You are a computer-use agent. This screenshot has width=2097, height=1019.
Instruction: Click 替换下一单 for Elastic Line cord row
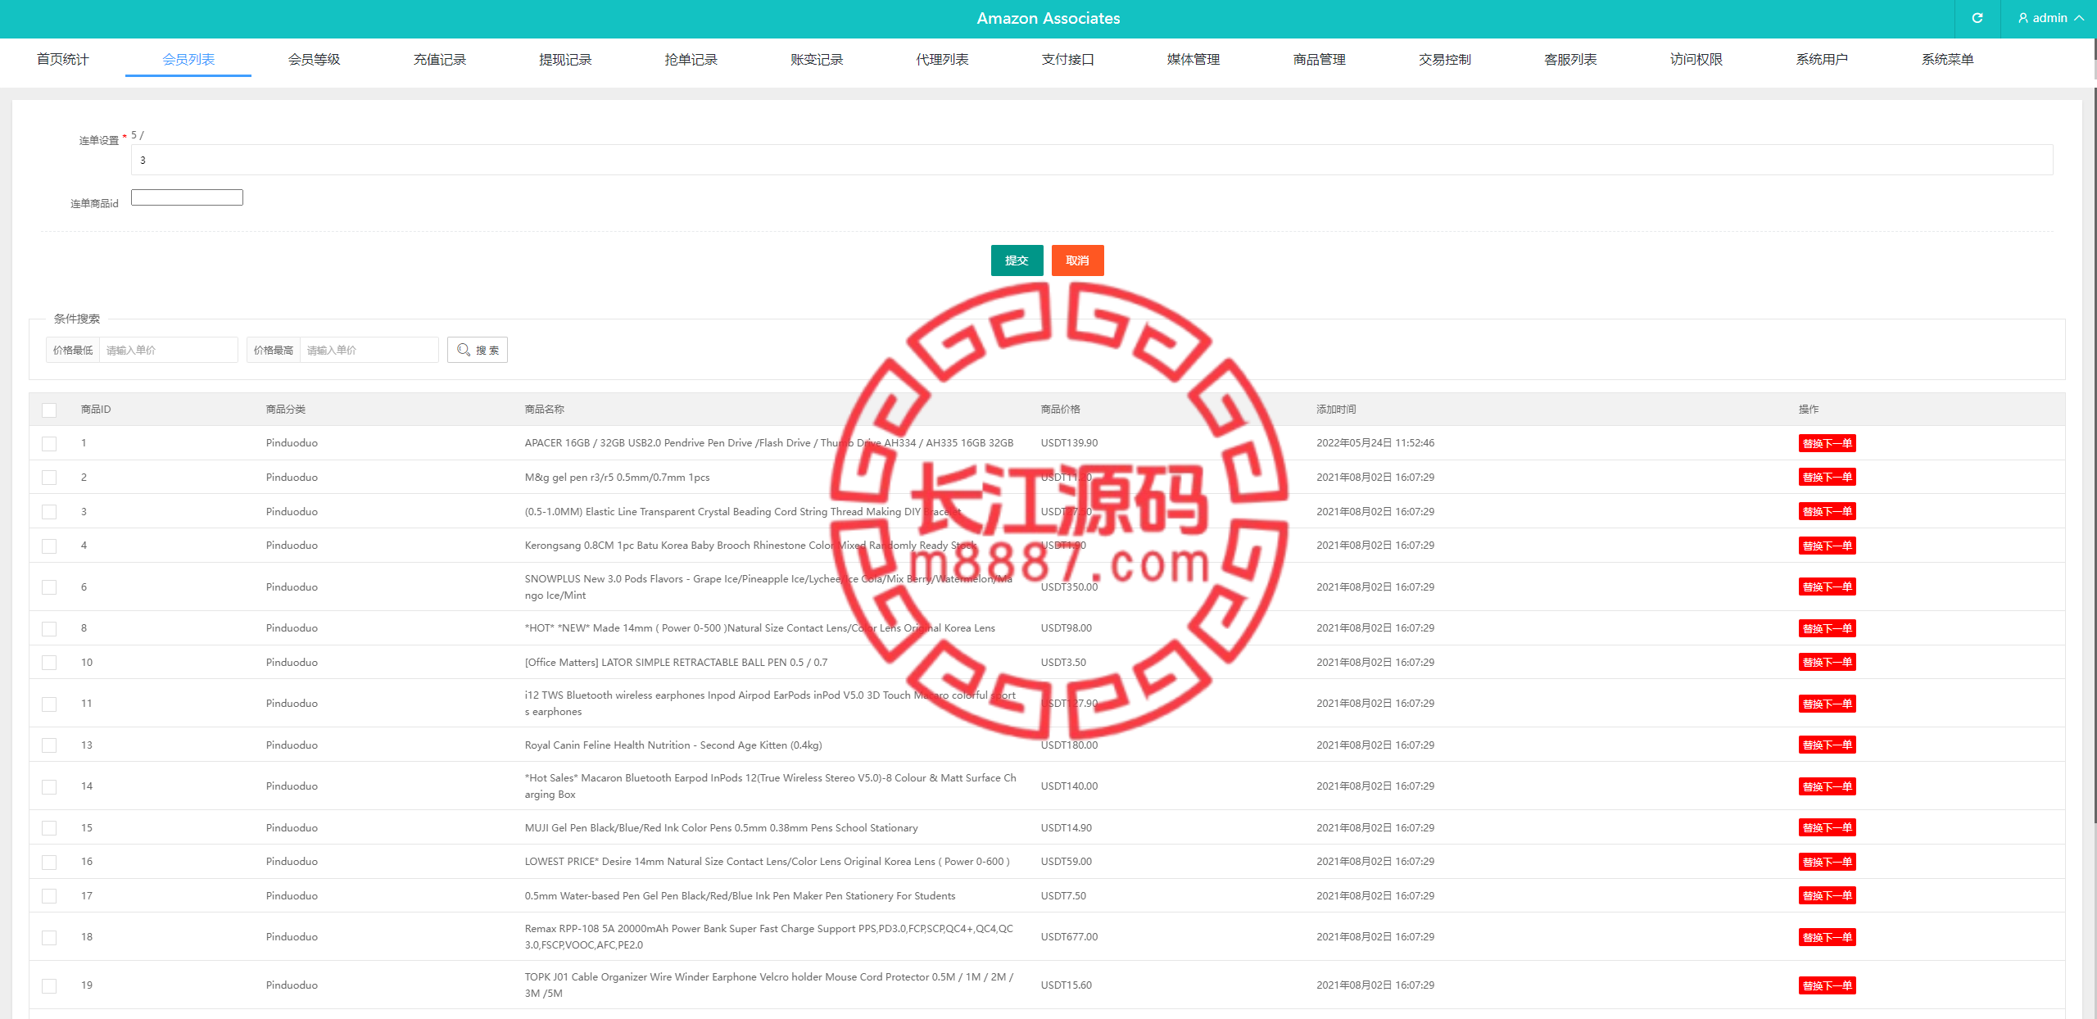[1827, 511]
